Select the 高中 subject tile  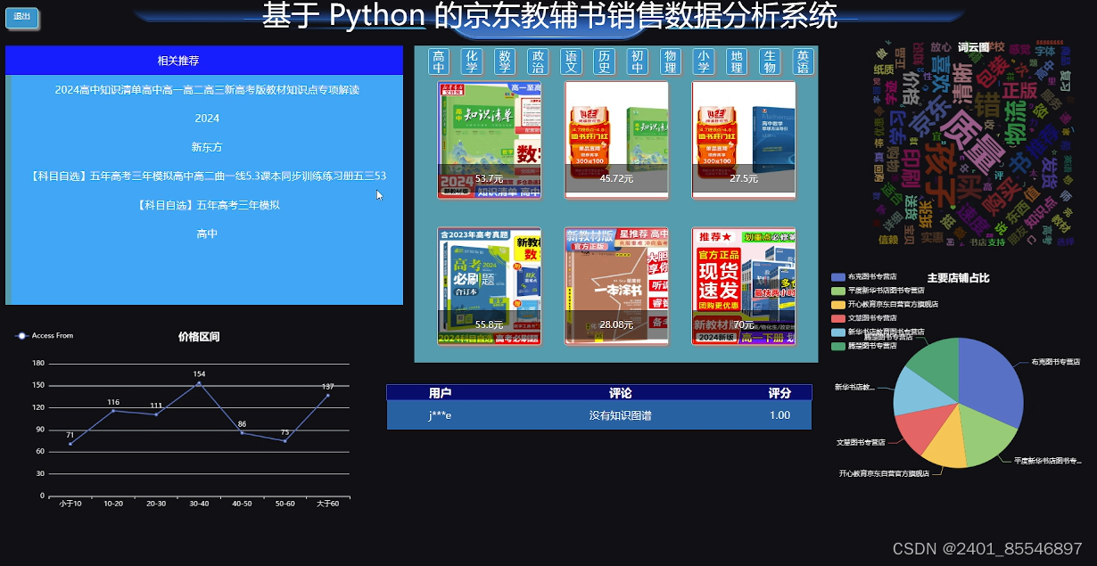click(439, 61)
